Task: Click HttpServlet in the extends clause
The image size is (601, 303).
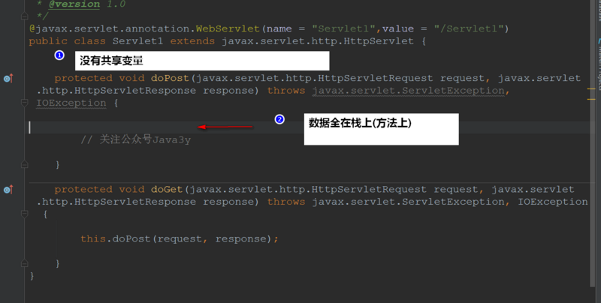Action: (379, 41)
